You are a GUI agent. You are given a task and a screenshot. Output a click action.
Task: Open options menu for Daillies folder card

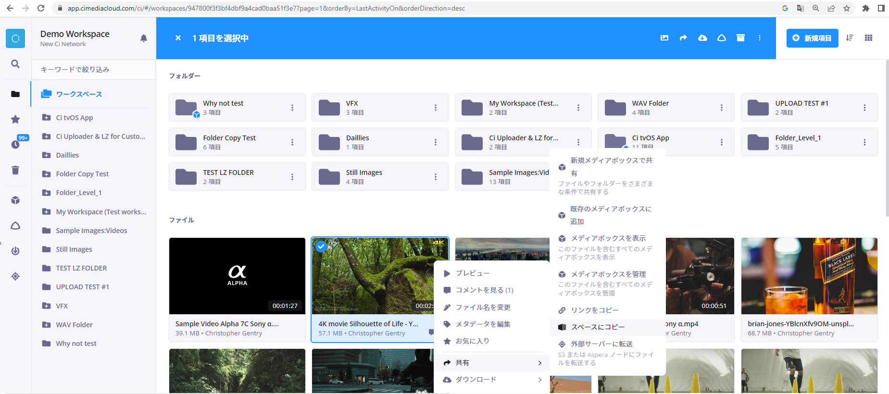(436, 142)
